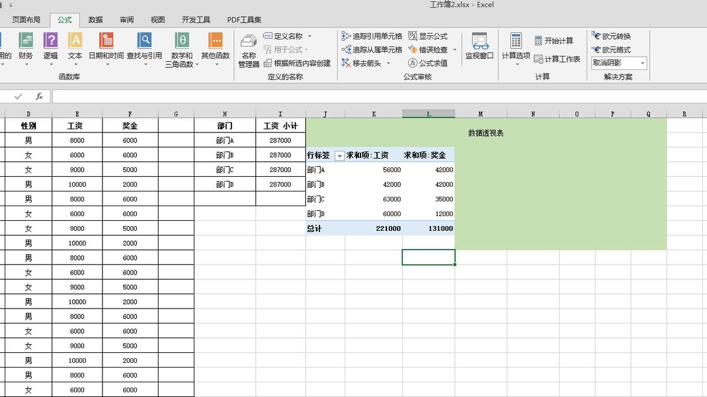Enable 显示公式 to show formulas
The width and height of the screenshot is (707, 397).
[429, 36]
